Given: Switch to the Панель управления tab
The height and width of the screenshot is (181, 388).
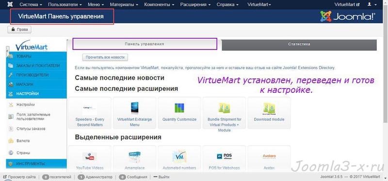Looking at the screenshot, I should [x=145, y=44].
